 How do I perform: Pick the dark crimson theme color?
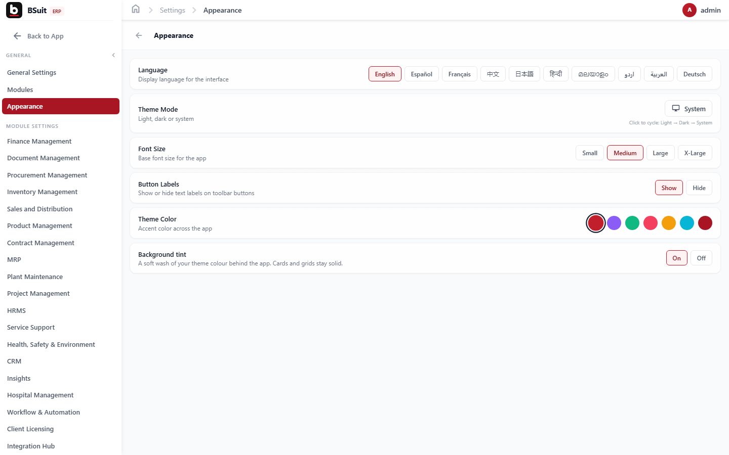pos(705,223)
